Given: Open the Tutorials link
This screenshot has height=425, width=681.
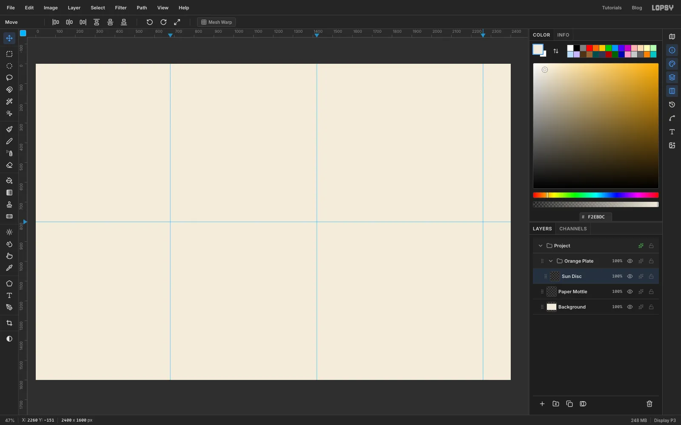Looking at the screenshot, I should tap(612, 8).
